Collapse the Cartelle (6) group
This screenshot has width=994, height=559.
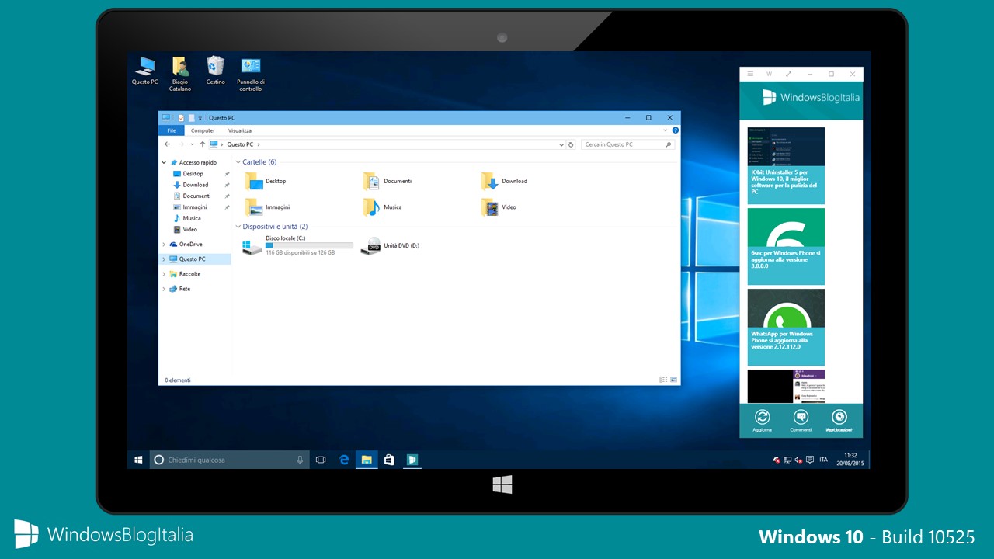[238, 162]
